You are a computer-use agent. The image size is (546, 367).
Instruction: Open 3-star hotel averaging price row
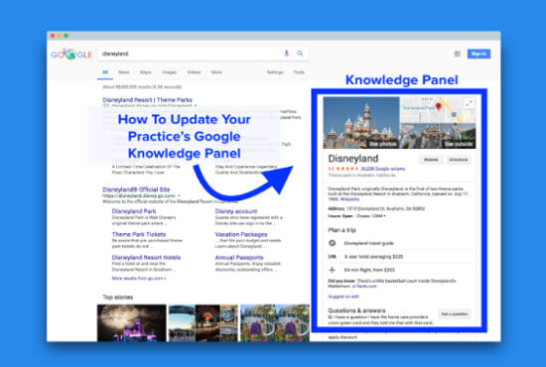(x=399, y=257)
